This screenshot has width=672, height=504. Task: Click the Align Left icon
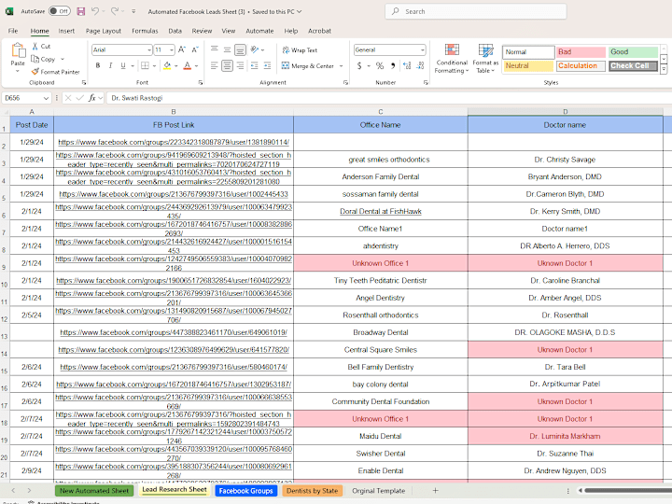(215, 65)
